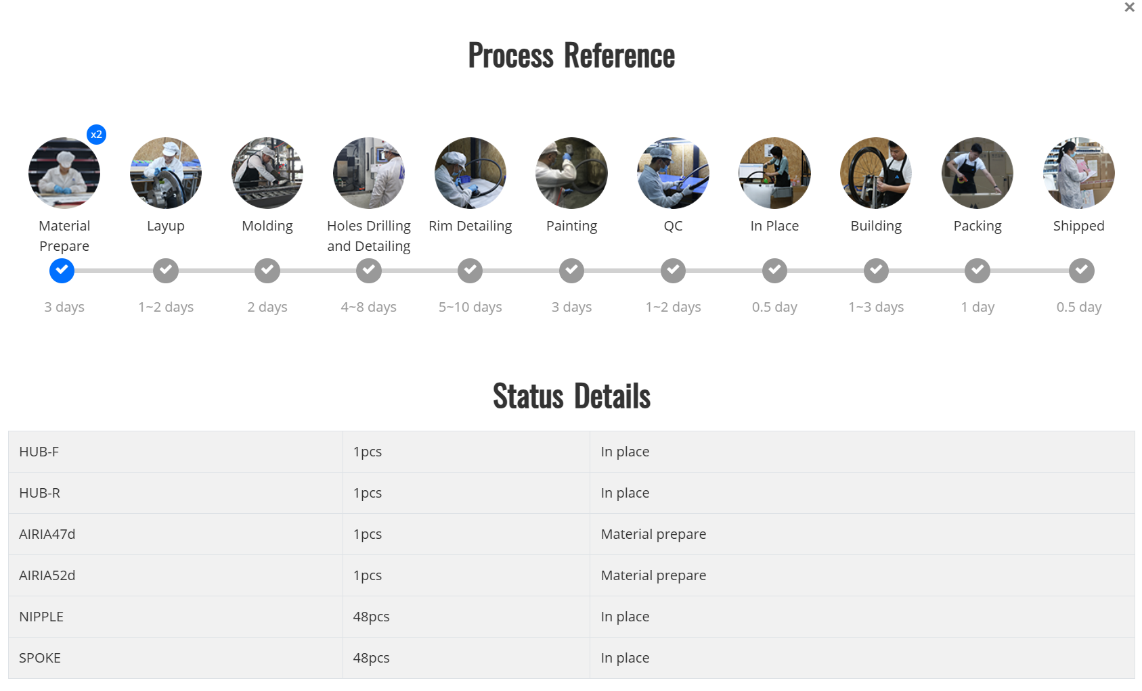Screen dimensions: 1142x691
Task: Click the Material Prepare step photo
Action: point(64,173)
